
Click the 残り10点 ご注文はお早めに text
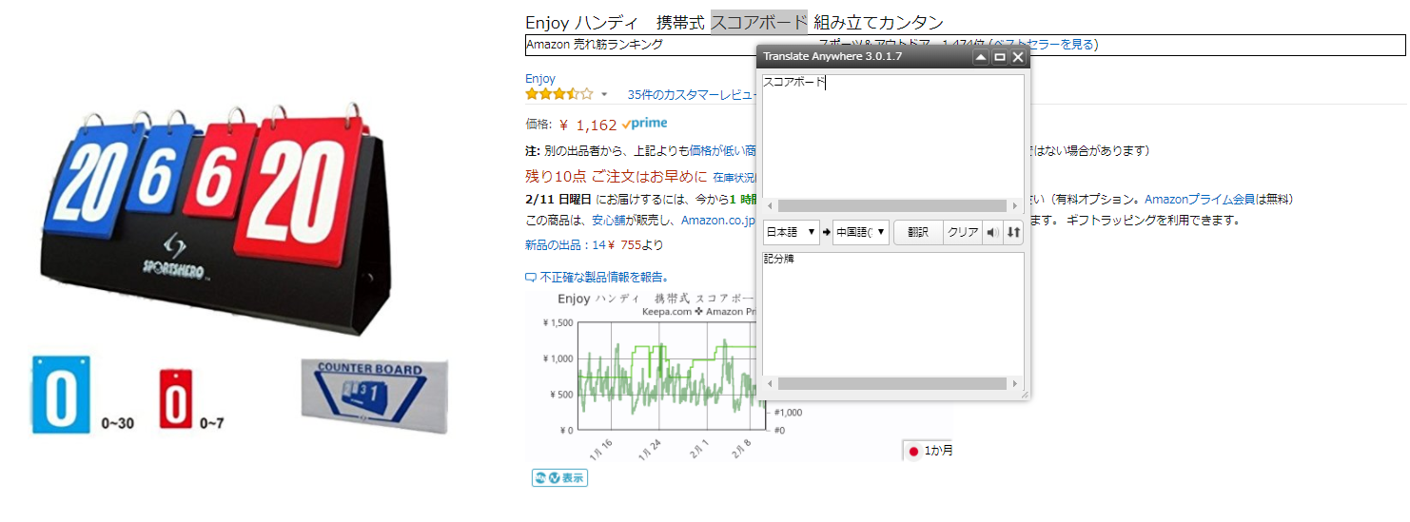[617, 177]
